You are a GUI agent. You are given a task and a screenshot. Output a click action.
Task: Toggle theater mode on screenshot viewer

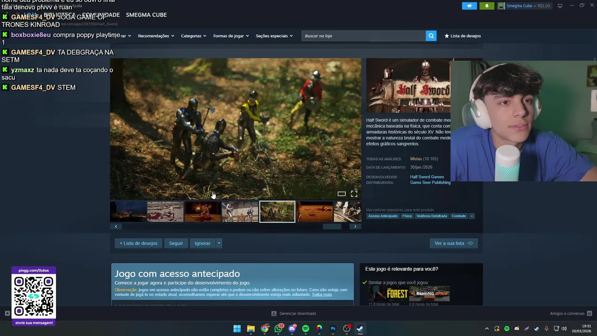pyautogui.click(x=341, y=194)
